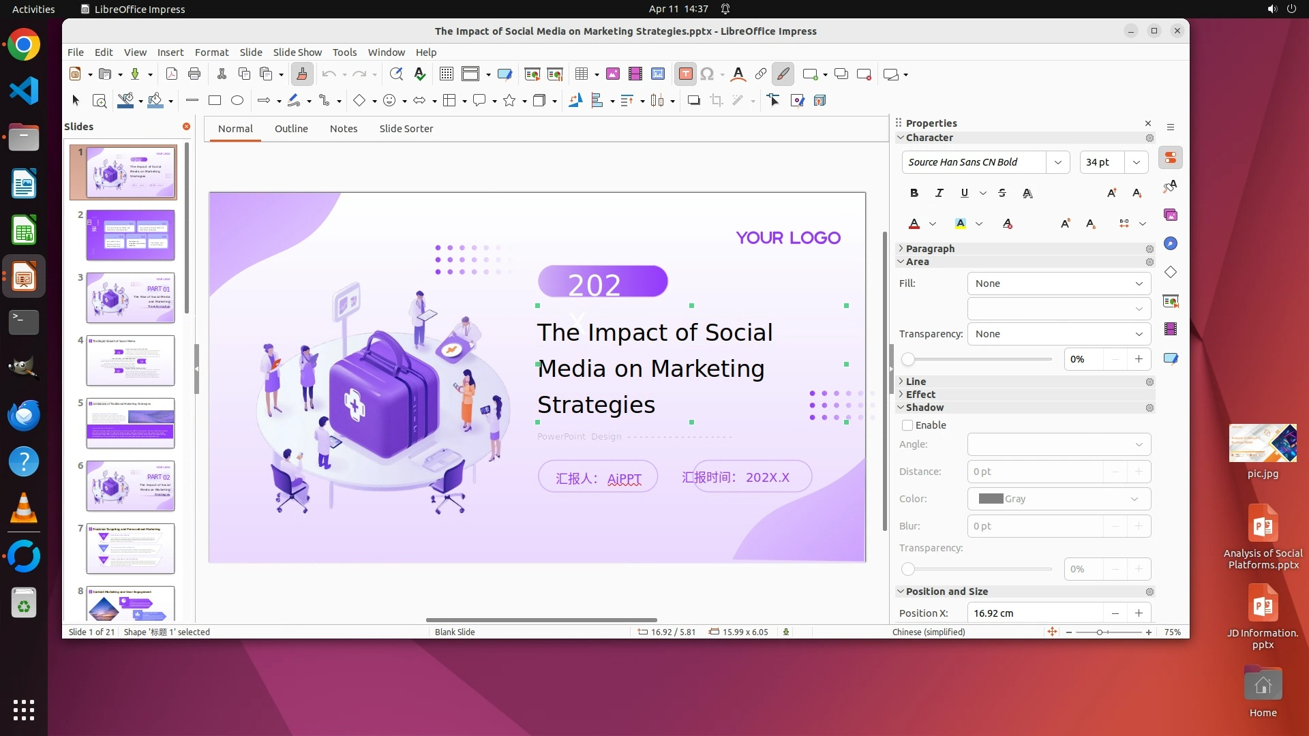Switch to the Slide Sorter tab
Viewport: 1309px width, 736px height.
[x=406, y=129]
